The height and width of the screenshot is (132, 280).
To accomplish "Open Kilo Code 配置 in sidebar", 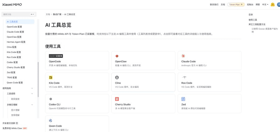I will pos(14,52).
